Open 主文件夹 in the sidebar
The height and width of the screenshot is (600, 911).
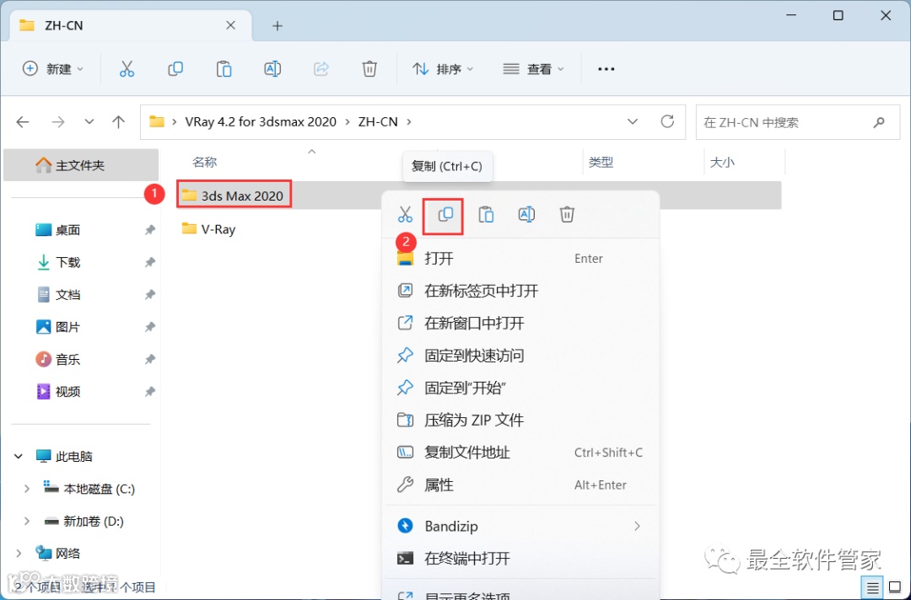[x=81, y=165]
